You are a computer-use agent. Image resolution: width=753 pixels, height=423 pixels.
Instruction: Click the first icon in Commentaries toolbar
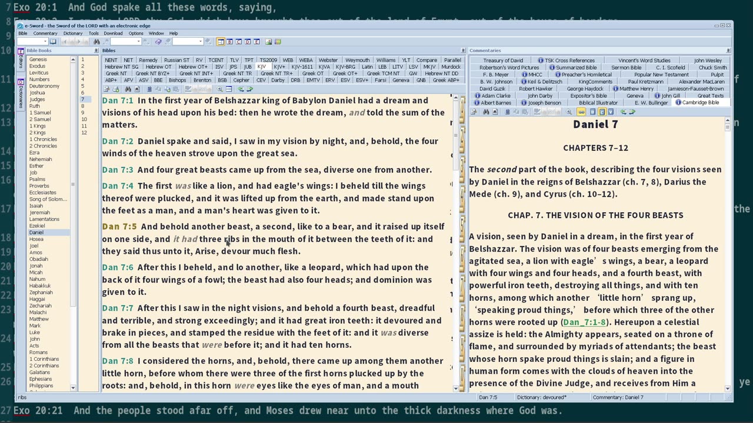pos(474,112)
